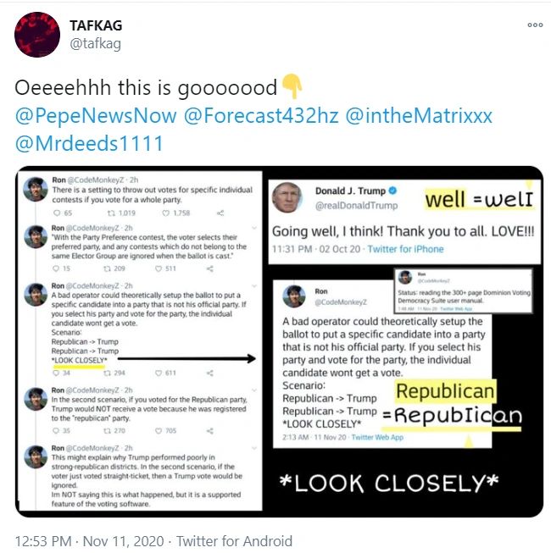Click the retweet icon showing 294
The width and height of the screenshot is (551, 553).
(108, 373)
